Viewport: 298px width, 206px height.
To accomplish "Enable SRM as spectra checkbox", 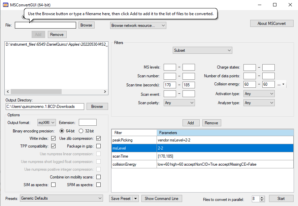I will [x=98, y=185].
